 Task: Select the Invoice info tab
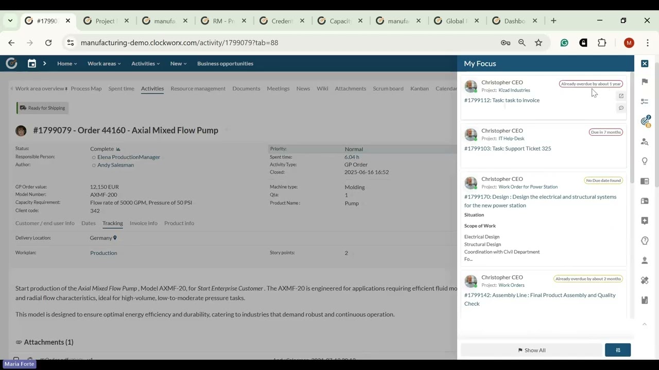pos(144,223)
